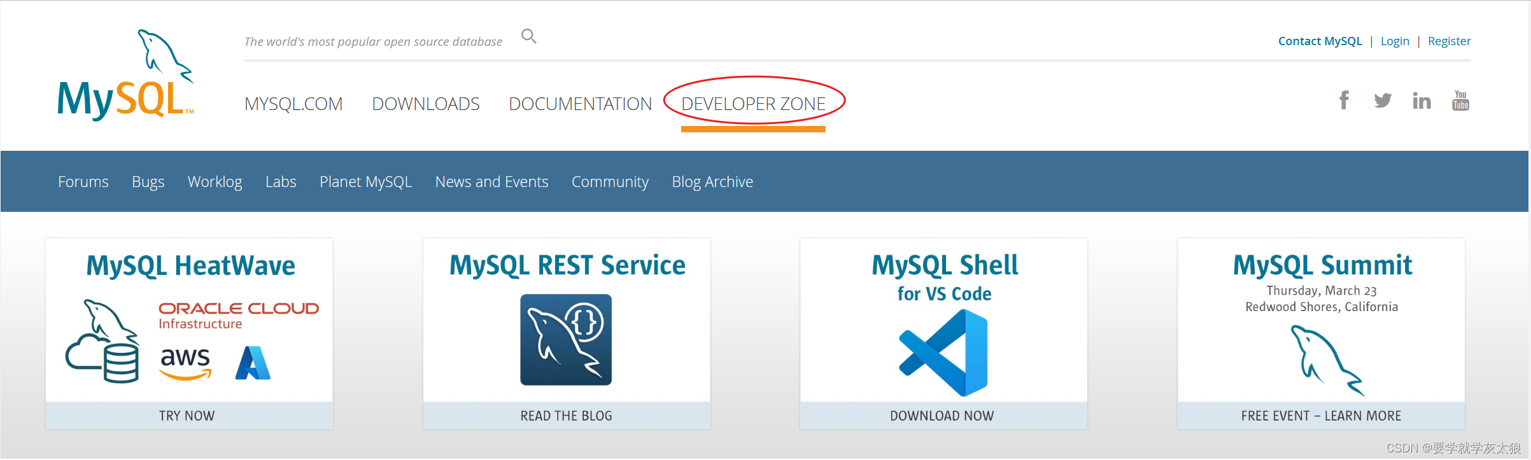Open the DOCUMENTATION navigation tab
Image resolution: width=1531 pixels, height=460 pixels.
click(x=581, y=104)
